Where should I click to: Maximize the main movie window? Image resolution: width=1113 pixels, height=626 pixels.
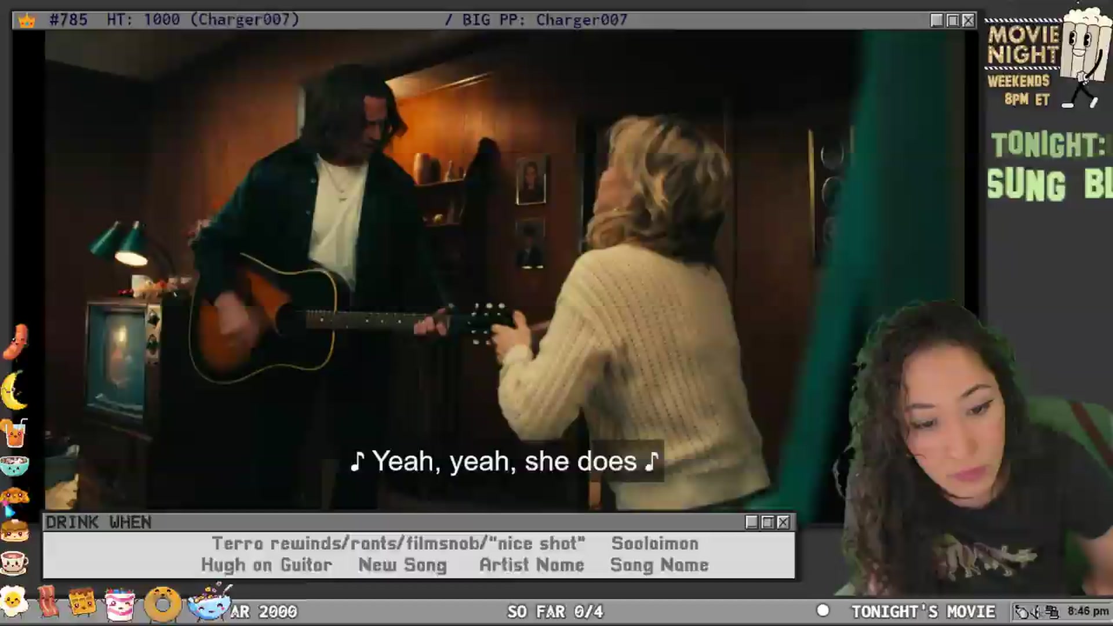coord(952,20)
